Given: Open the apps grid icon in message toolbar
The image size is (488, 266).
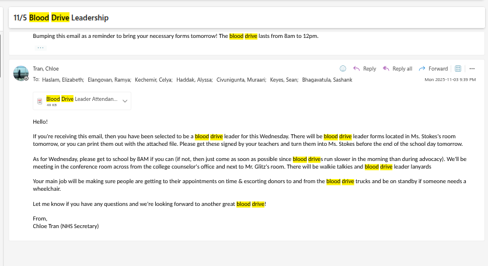Looking at the screenshot, I should [458, 69].
